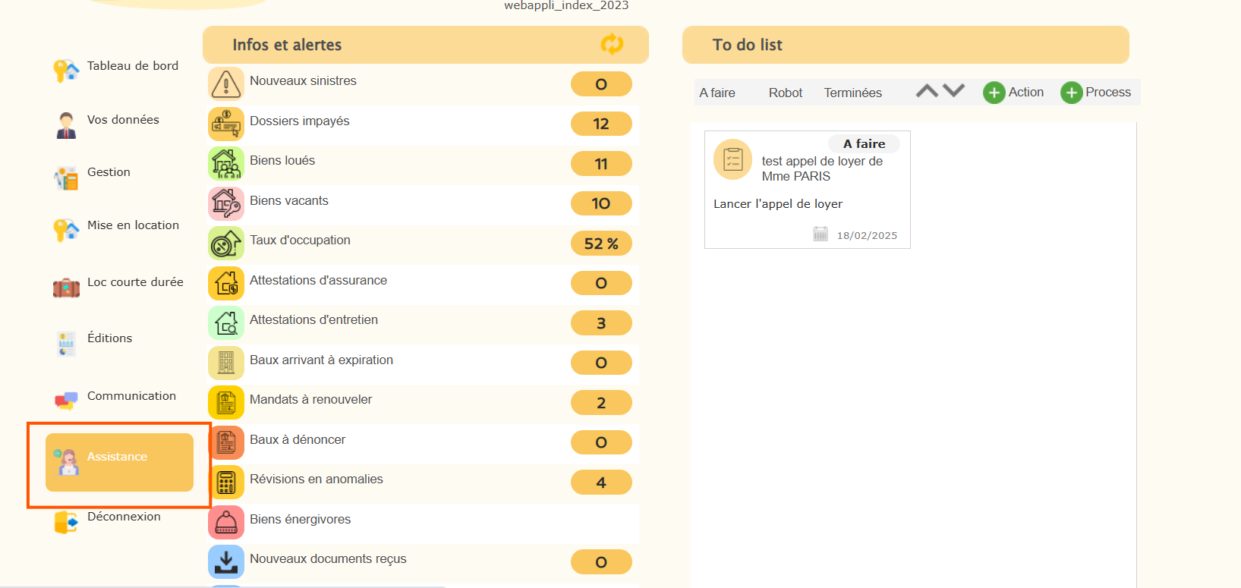Image resolution: width=1241 pixels, height=588 pixels.
Task: Click the Biens loués count badge 11
Action: (601, 164)
